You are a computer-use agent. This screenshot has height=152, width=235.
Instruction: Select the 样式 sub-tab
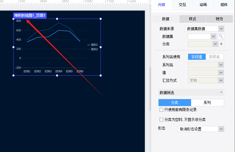(193, 19)
